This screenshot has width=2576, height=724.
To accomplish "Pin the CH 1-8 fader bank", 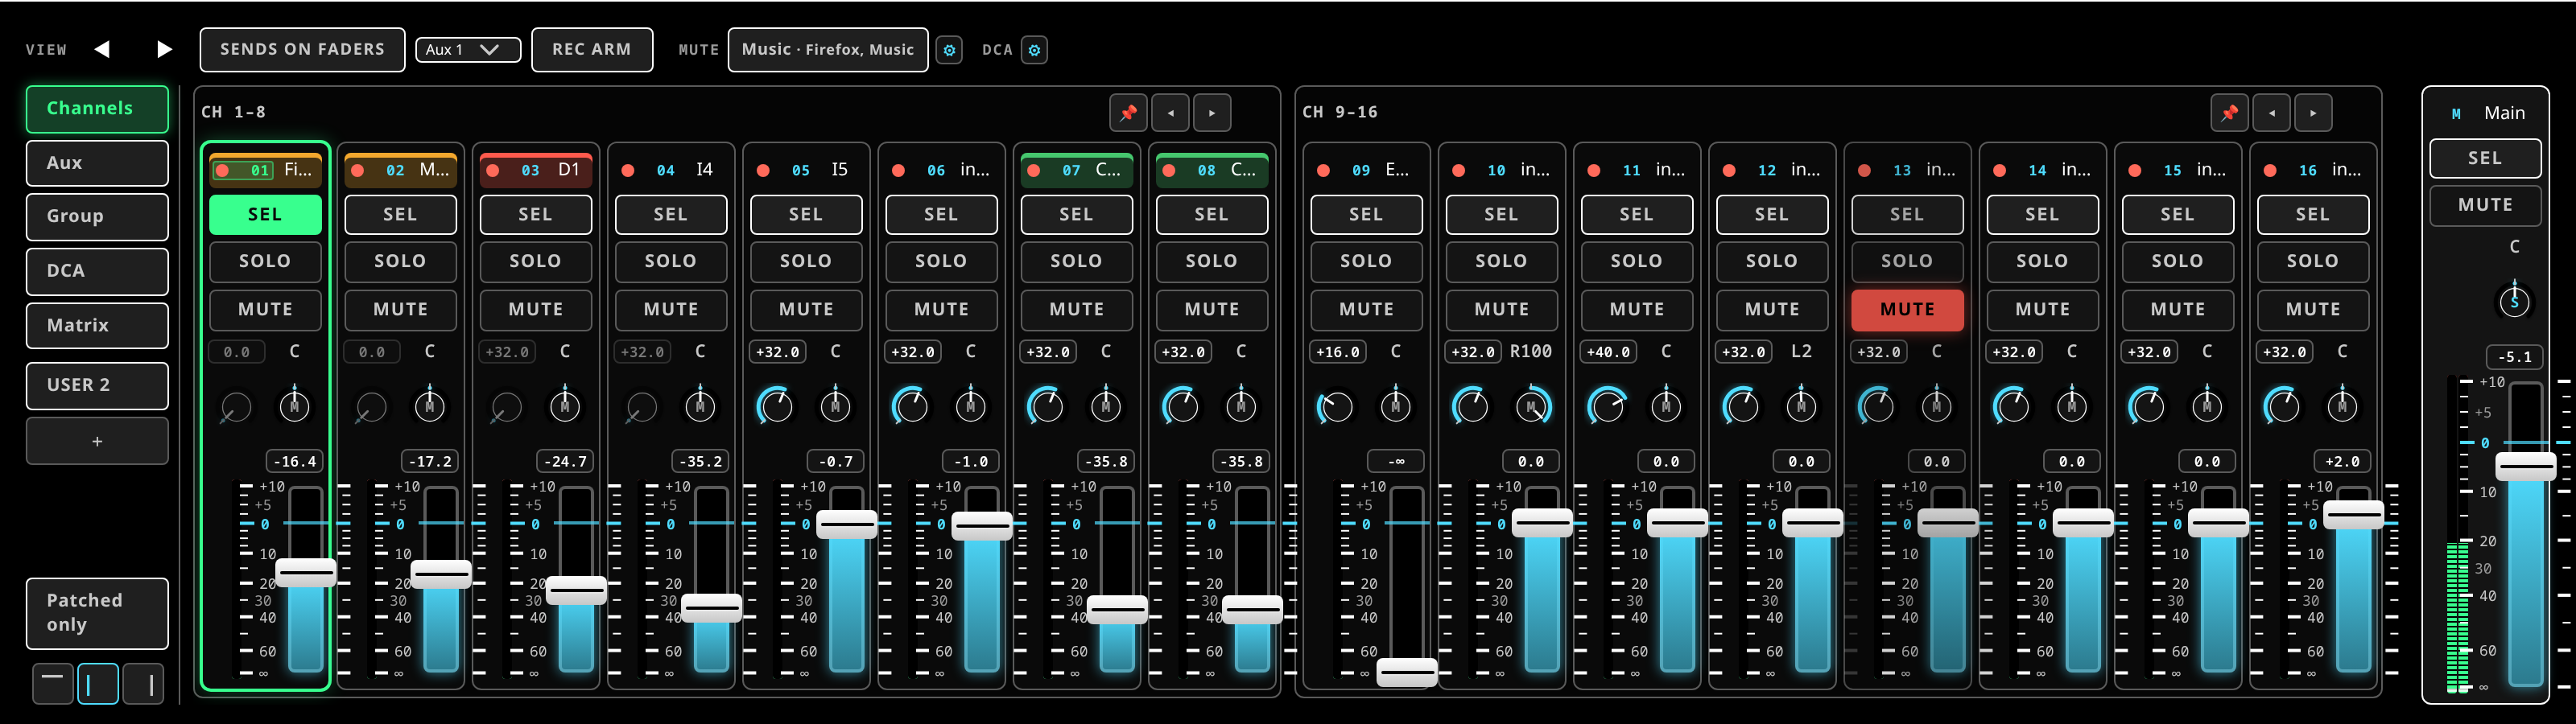I will 1128,113.
